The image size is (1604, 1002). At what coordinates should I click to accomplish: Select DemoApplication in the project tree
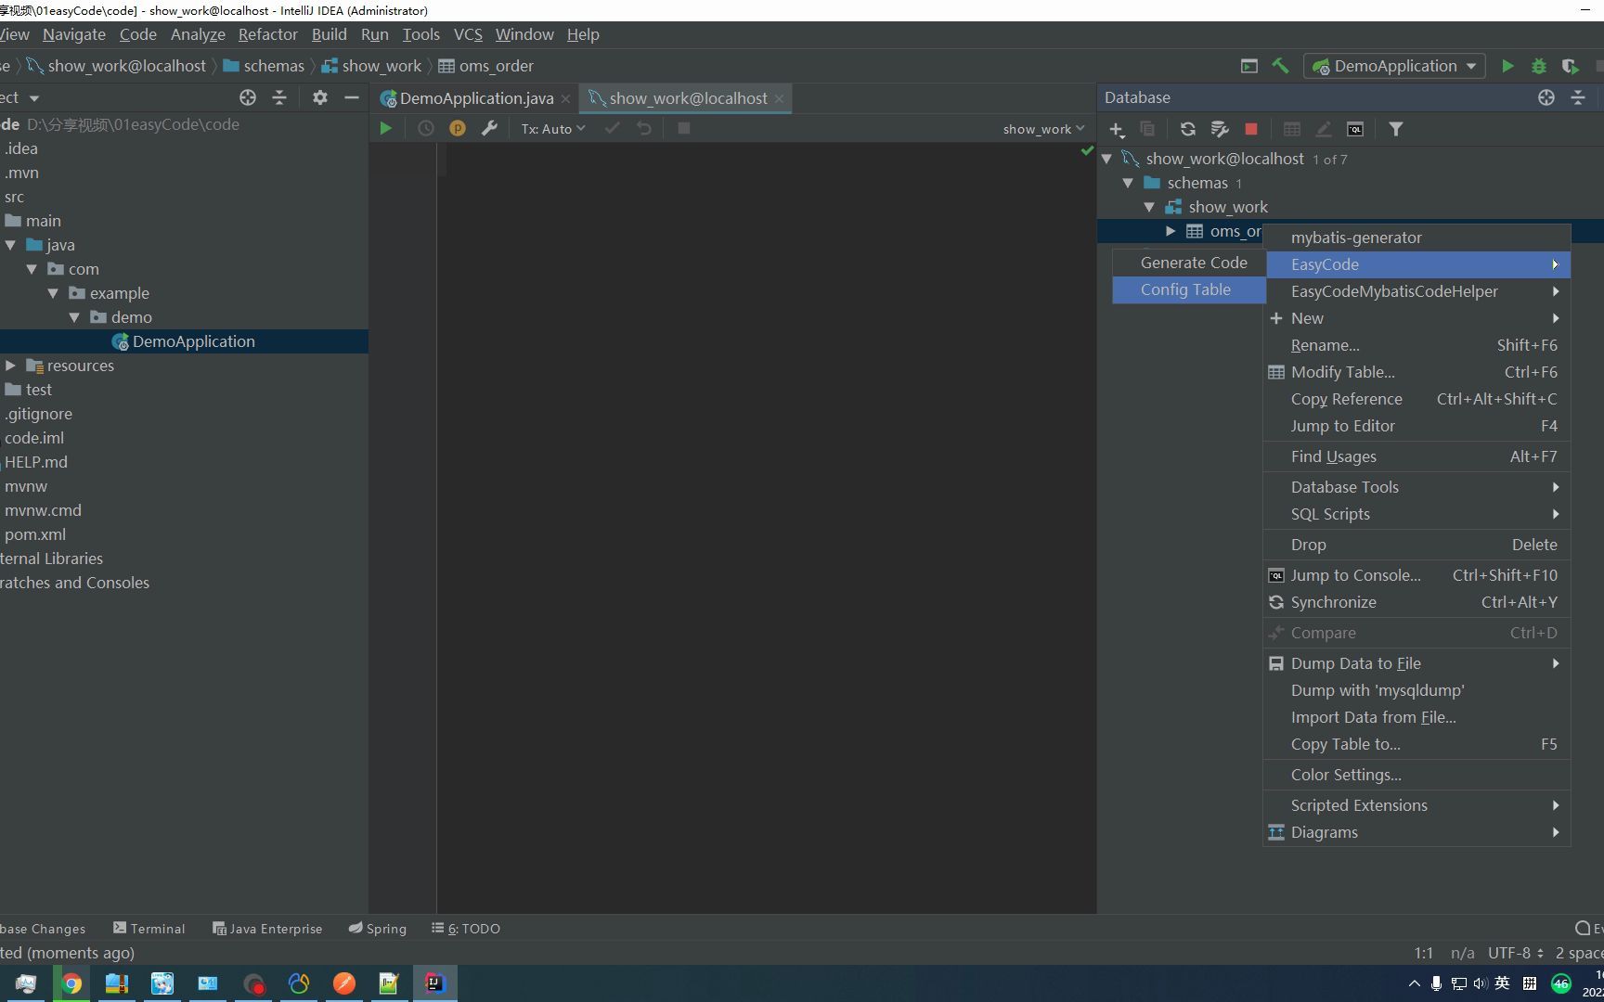pos(184,341)
